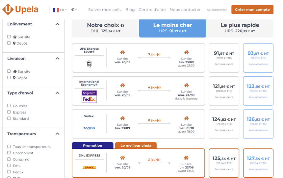Collapse the Enlèvement filter section
This screenshot has width=283, height=178.
(57, 24)
